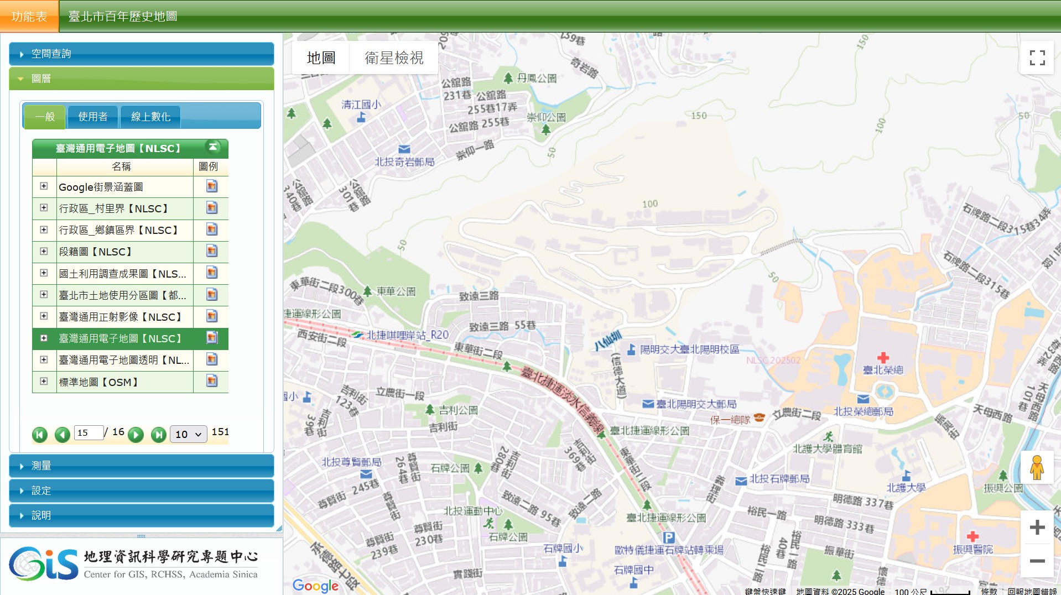Click the Google logo on map

click(x=315, y=586)
